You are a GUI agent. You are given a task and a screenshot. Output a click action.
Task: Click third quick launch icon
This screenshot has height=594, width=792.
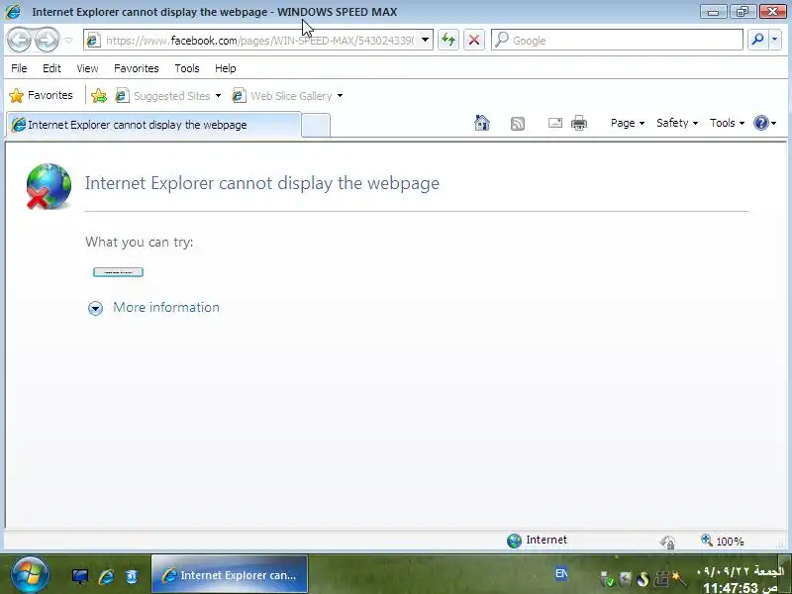(x=132, y=576)
